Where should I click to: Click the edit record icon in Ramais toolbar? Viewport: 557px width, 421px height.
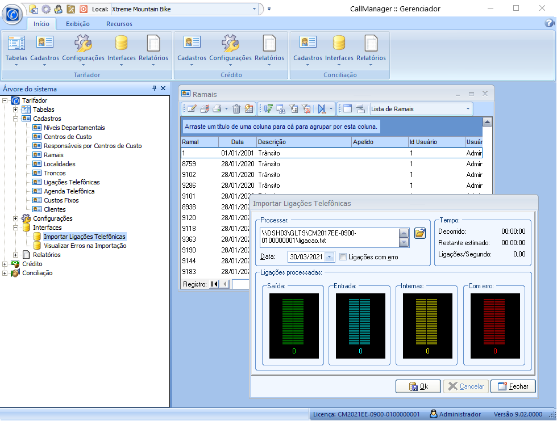pyautogui.click(x=192, y=109)
